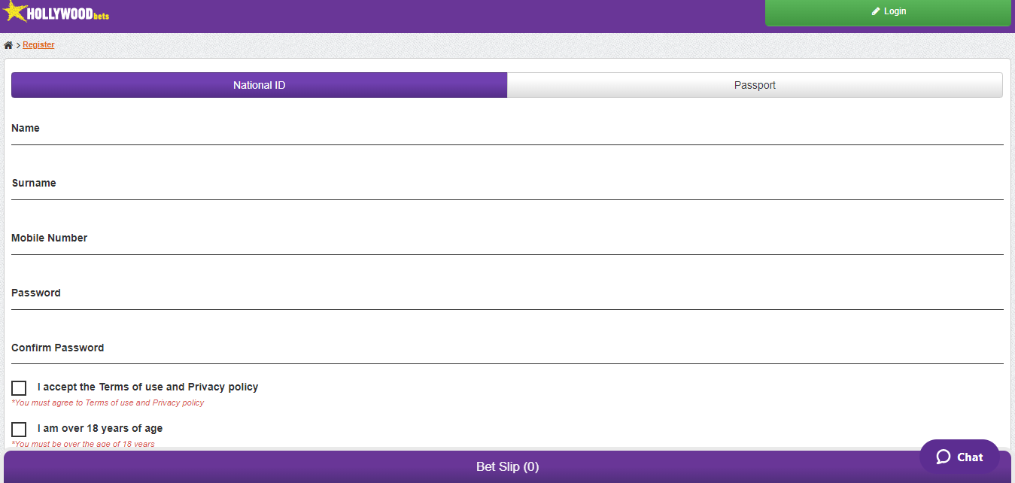Open the Register breadcrumb link
This screenshot has height=483, width=1015.
pos(38,45)
